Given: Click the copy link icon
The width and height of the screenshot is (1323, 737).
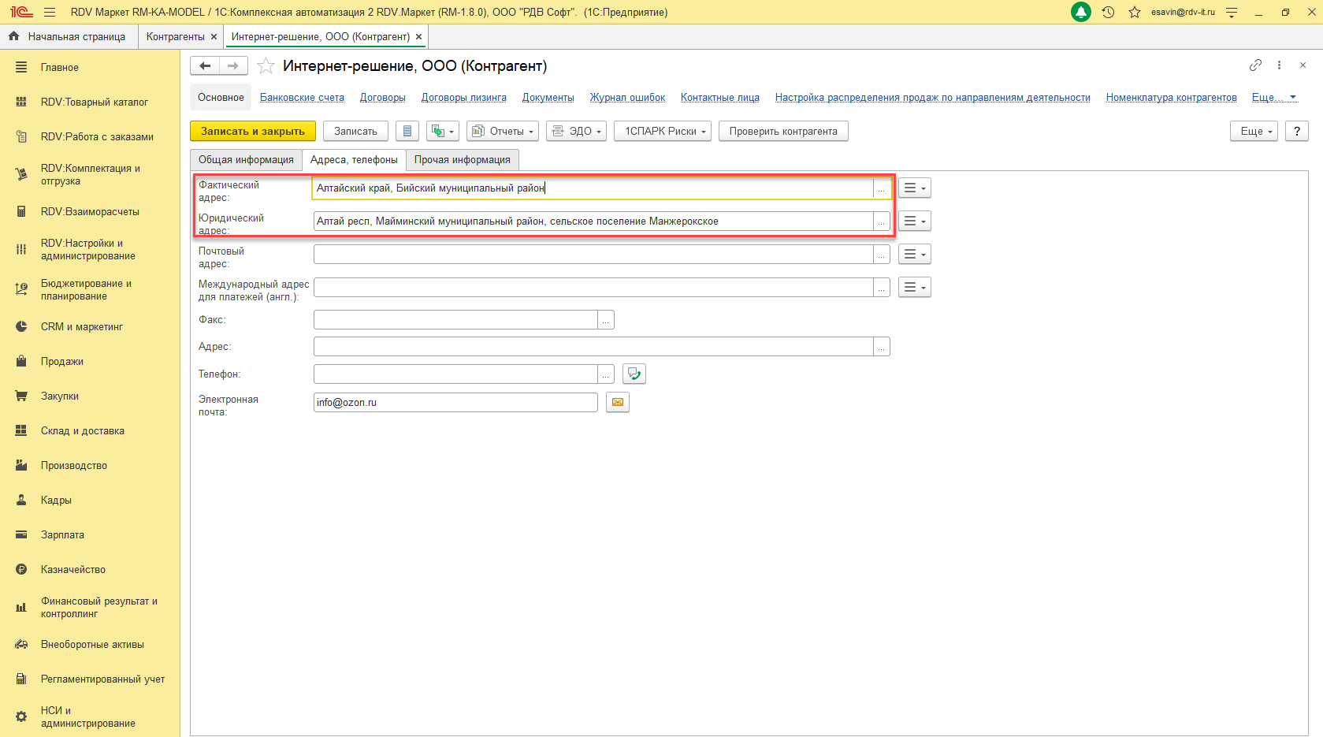Looking at the screenshot, I should click(x=1255, y=65).
